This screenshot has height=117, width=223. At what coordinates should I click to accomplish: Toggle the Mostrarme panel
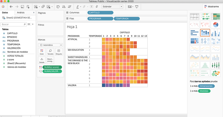pos(212,7)
